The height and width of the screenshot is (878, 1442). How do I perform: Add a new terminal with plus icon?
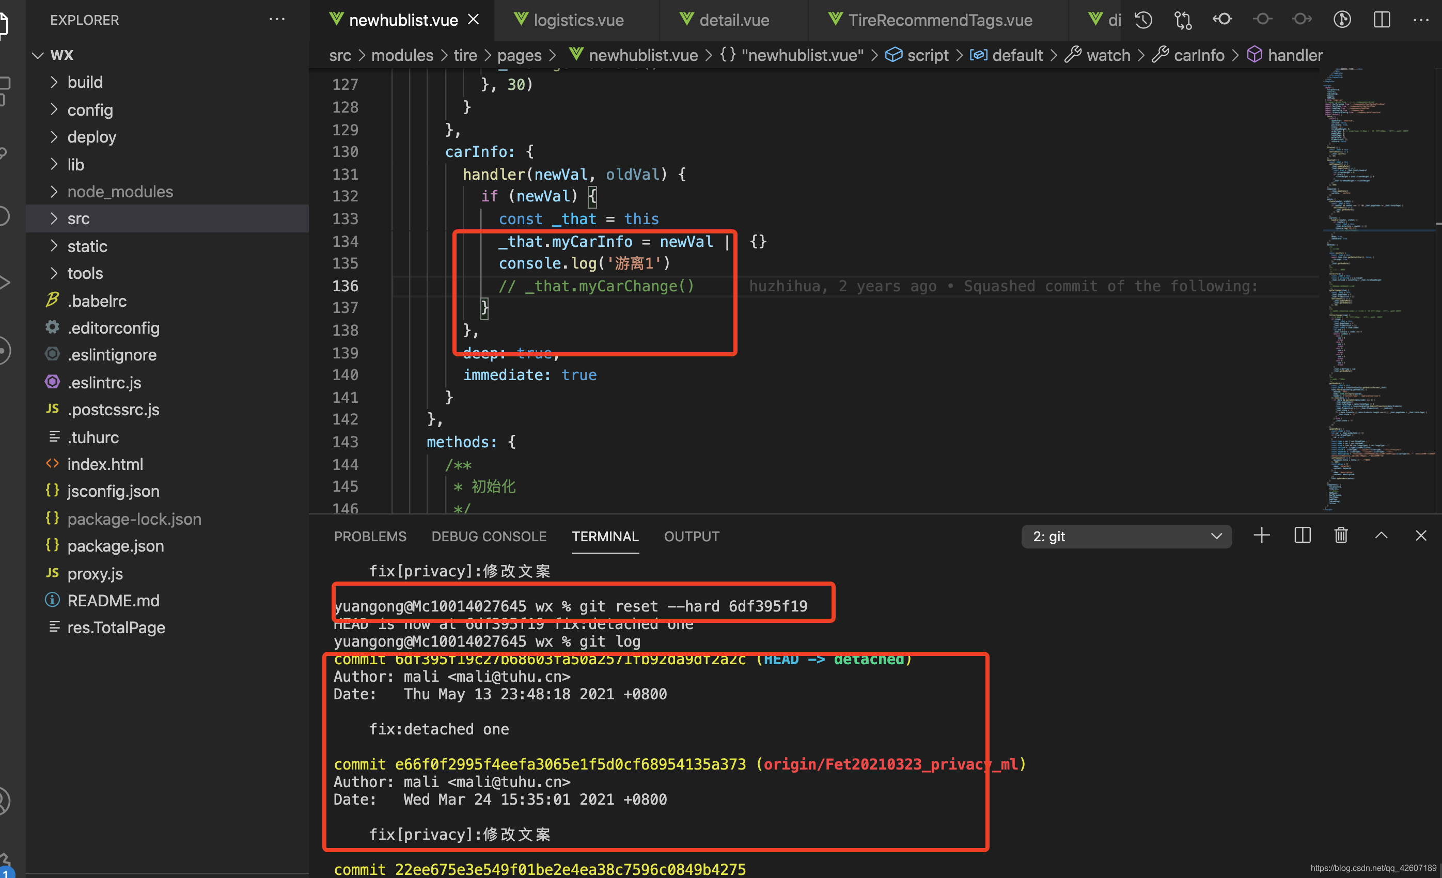point(1262,536)
